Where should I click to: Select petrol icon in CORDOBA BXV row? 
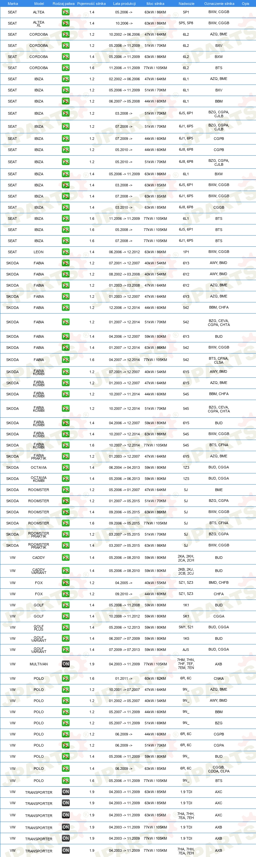point(65,46)
